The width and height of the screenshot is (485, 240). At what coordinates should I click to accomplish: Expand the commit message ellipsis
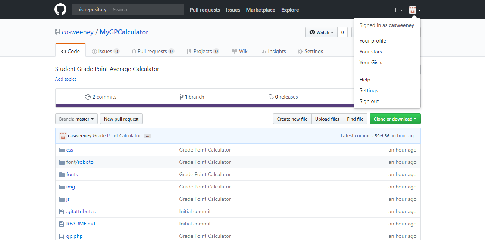[148, 136]
